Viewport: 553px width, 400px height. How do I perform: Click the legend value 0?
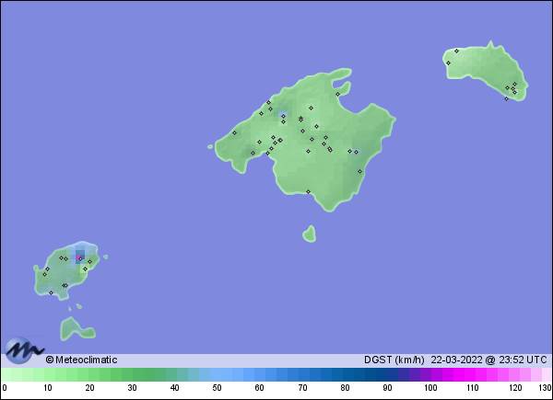pos(5,388)
